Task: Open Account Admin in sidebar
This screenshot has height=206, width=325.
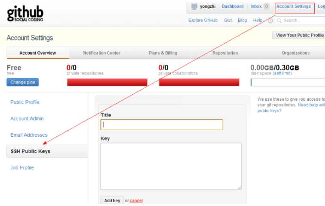Action: pos(27,119)
